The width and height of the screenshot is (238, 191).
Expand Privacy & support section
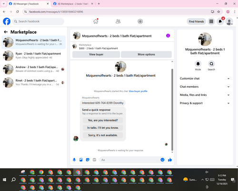(205, 103)
